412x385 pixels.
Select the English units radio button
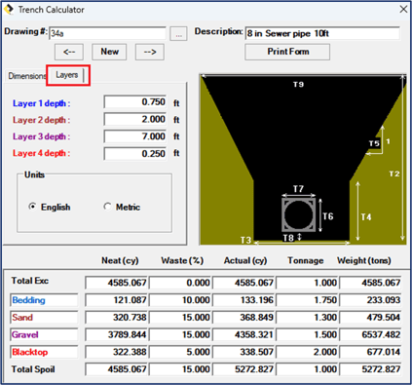32,207
